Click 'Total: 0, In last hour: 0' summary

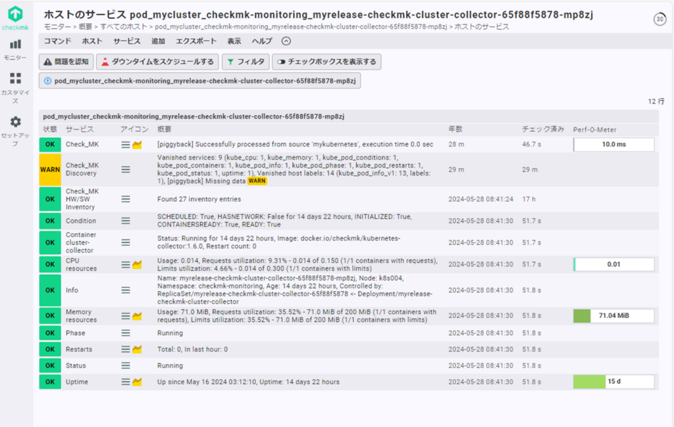[192, 349]
